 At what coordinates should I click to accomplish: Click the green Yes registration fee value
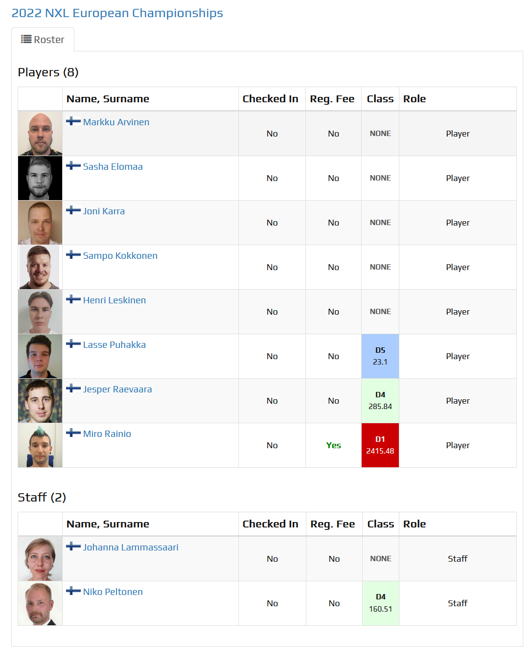[x=334, y=445]
